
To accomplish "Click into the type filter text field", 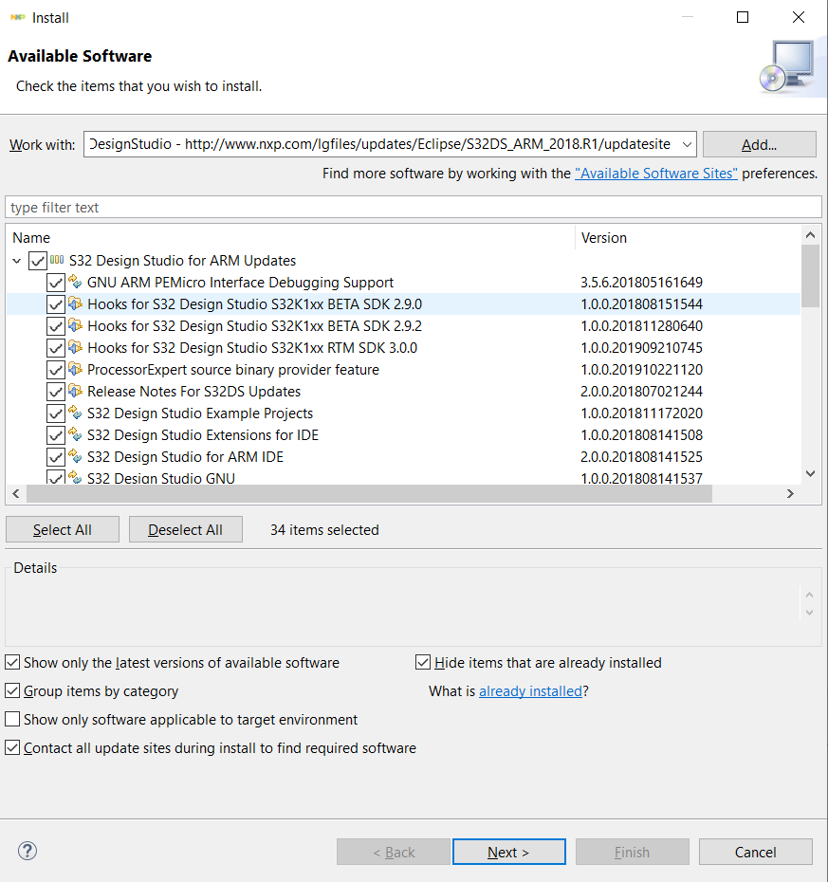I will (x=413, y=207).
